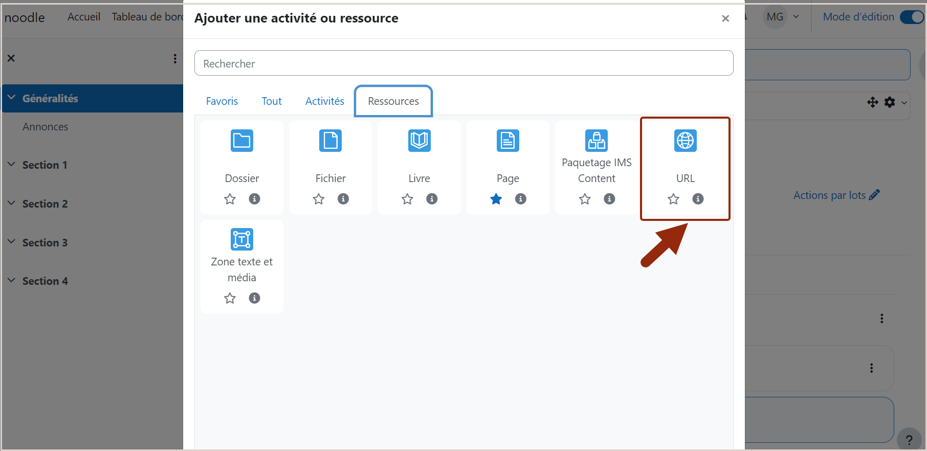Select the URL globe icon

click(686, 141)
